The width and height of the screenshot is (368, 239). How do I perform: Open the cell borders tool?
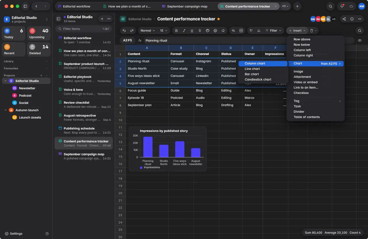point(241,30)
